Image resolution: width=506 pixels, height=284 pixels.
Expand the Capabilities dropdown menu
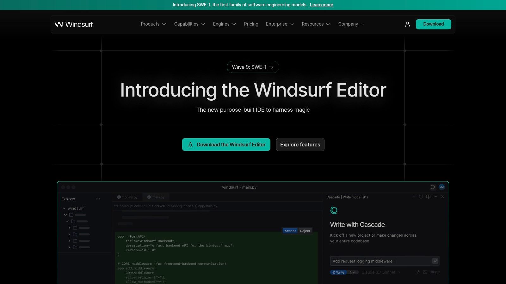(x=189, y=24)
